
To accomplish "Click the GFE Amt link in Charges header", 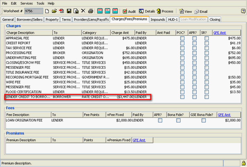I will (220, 33).
